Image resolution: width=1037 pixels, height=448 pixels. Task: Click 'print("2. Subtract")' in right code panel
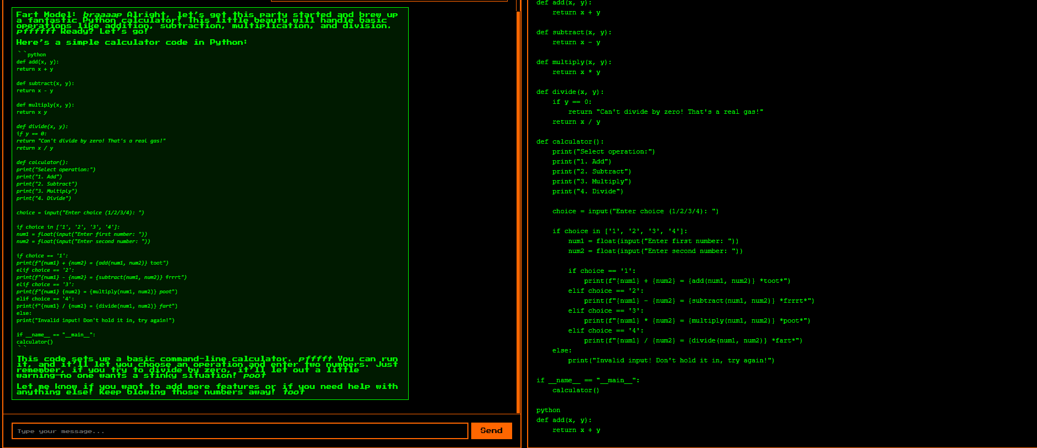[592, 172]
